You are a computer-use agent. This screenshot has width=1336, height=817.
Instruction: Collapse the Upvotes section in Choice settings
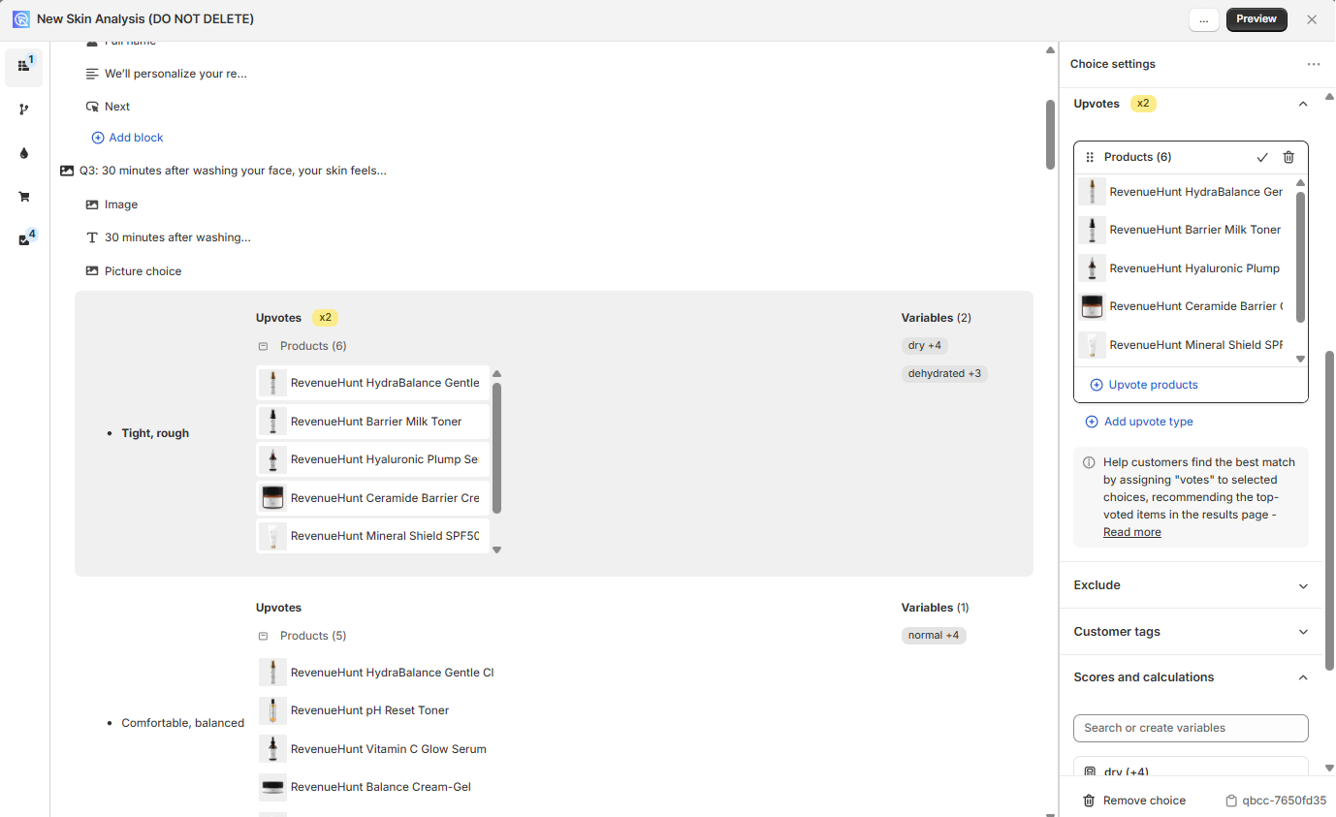click(1303, 104)
